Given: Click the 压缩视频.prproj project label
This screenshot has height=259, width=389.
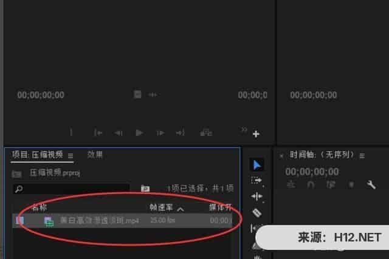Looking at the screenshot, I should (x=55, y=173).
